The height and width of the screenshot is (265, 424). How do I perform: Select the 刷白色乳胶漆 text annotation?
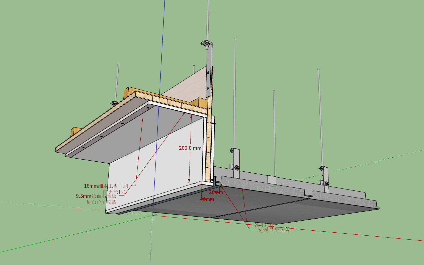[102, 202]
